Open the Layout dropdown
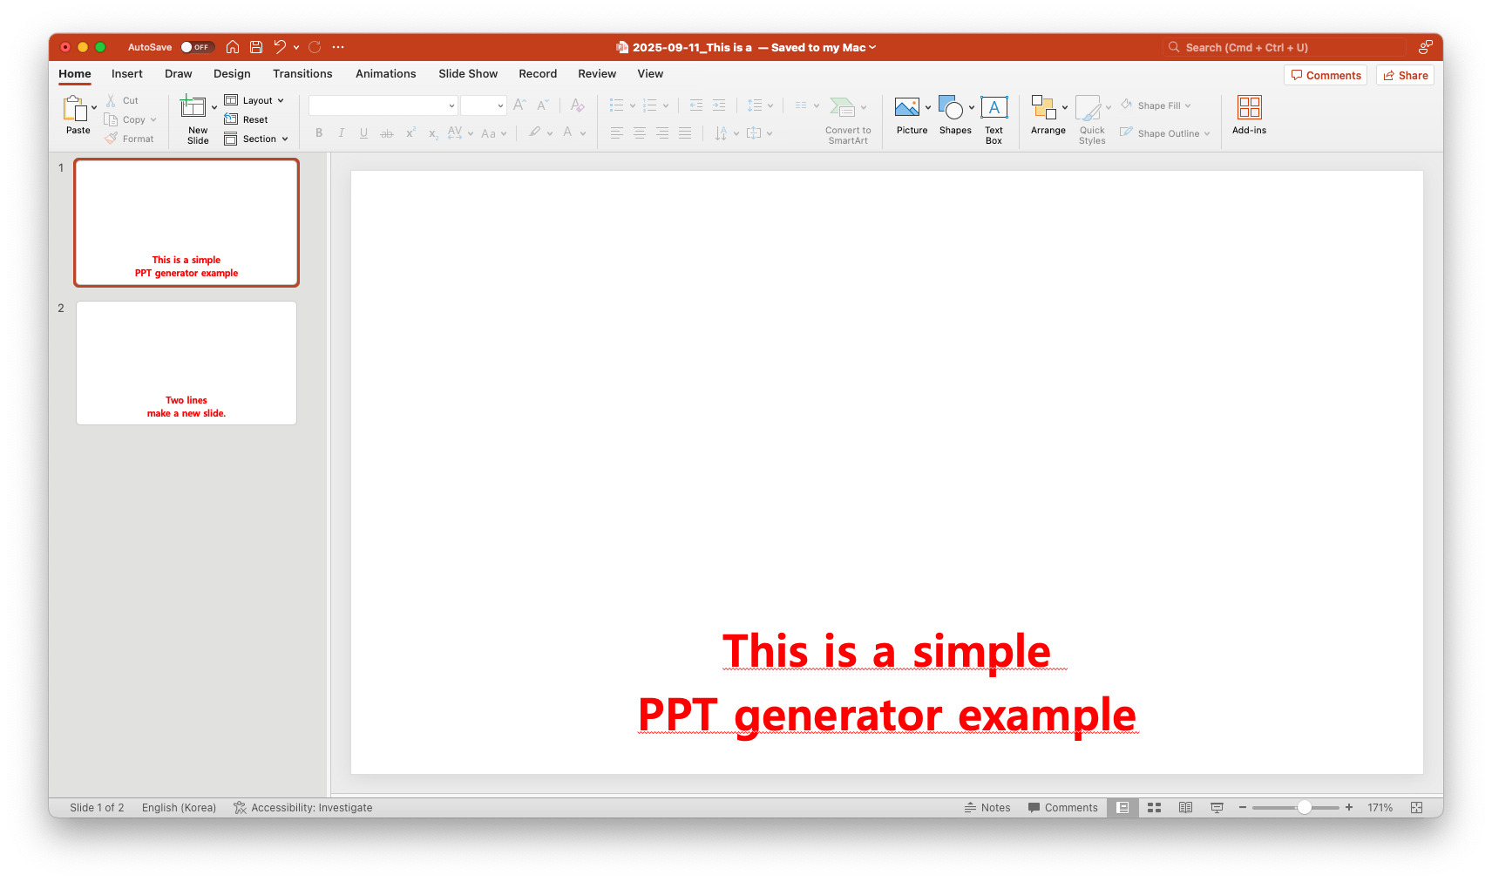The image size is (1492, 882). [255, 100]
